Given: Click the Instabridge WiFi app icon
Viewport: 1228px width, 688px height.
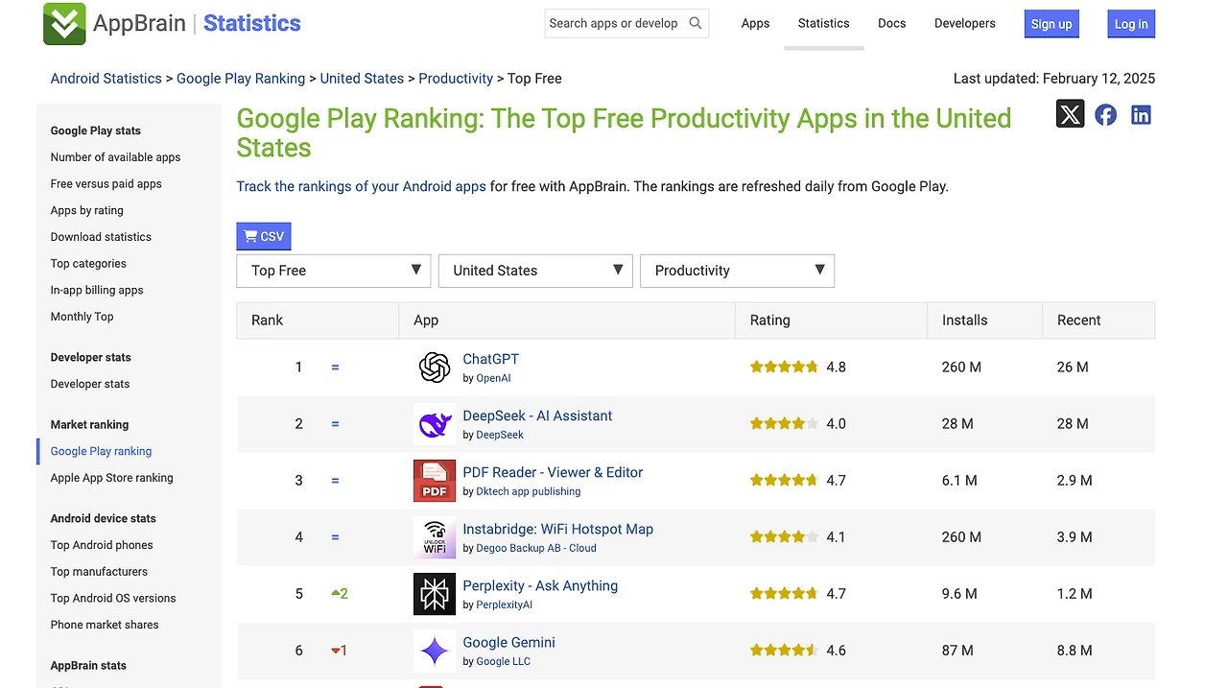Looking at the screenshot, I should click(435, 537).
